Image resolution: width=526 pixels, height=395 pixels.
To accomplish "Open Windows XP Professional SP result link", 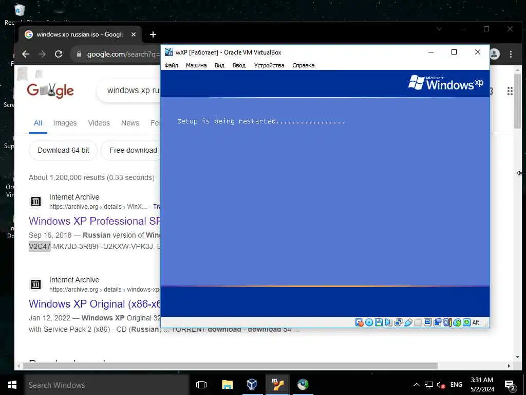I will (x=95, y=221).
